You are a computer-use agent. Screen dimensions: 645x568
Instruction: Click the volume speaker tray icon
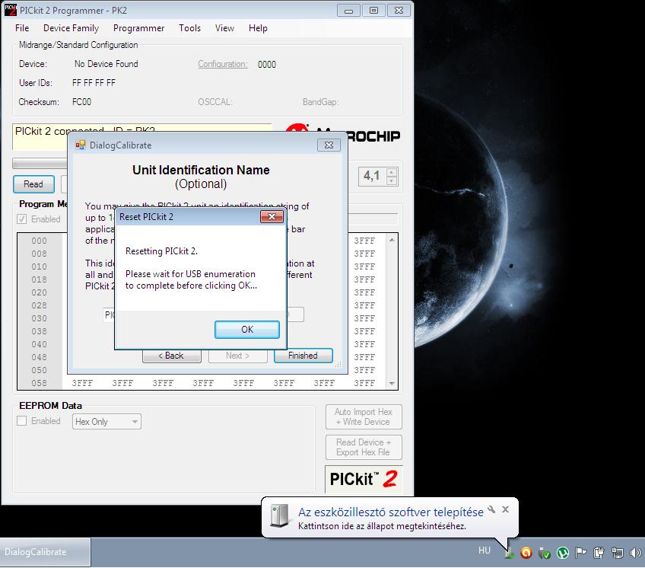[635, 553]
